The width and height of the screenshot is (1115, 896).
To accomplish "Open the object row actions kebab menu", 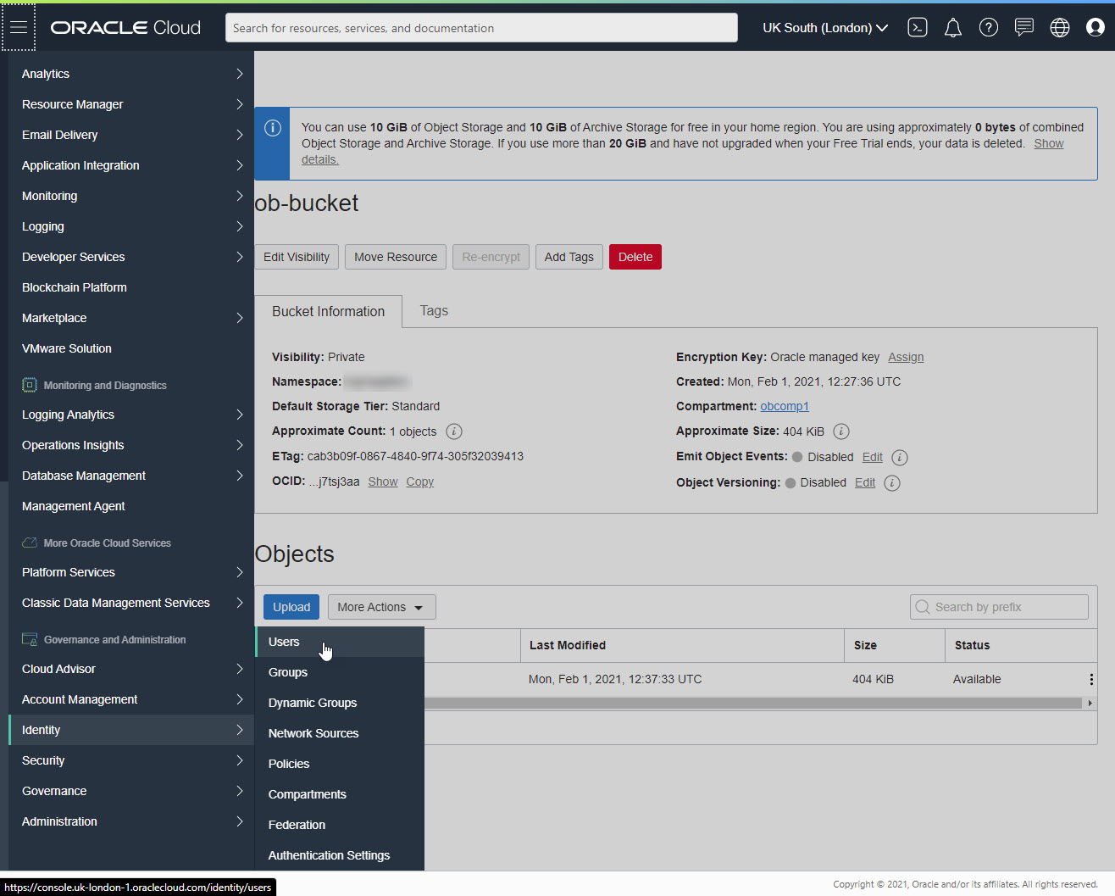I will (x=1091, y=679).
